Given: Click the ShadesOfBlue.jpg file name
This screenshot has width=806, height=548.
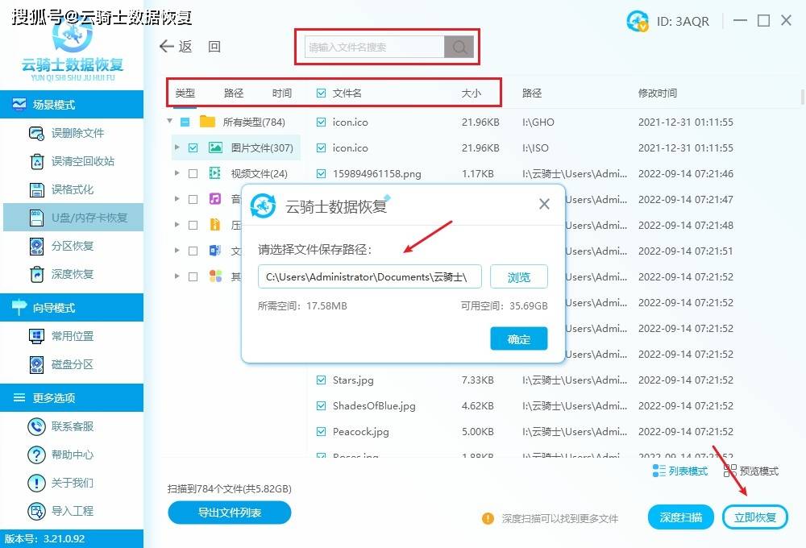Looking at the screenshot, I should point(374,406).
